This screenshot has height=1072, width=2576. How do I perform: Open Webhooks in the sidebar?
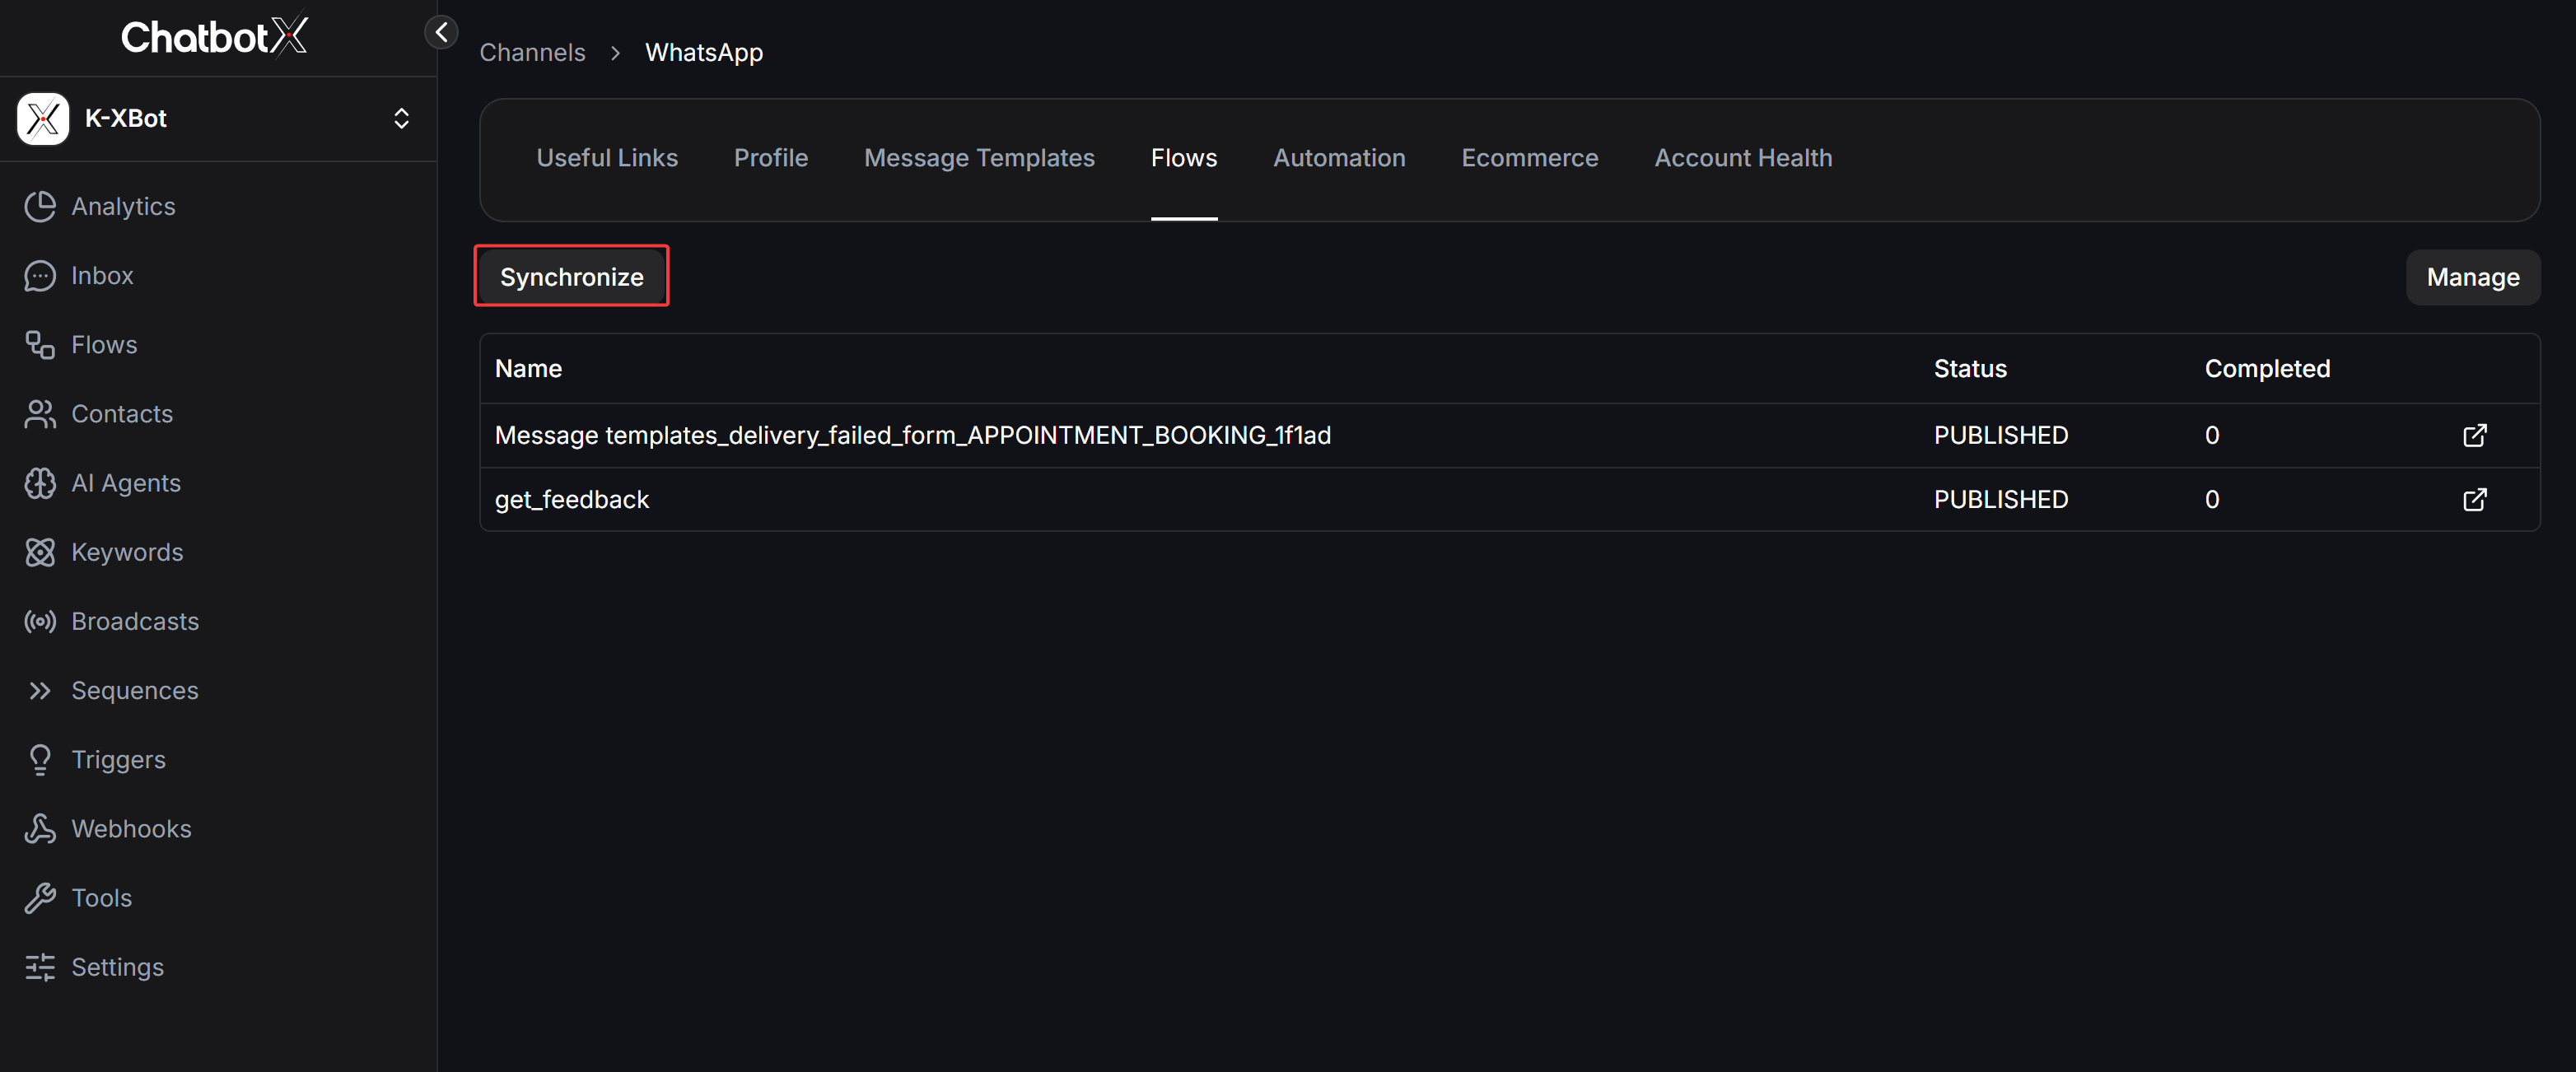point(131,829)
